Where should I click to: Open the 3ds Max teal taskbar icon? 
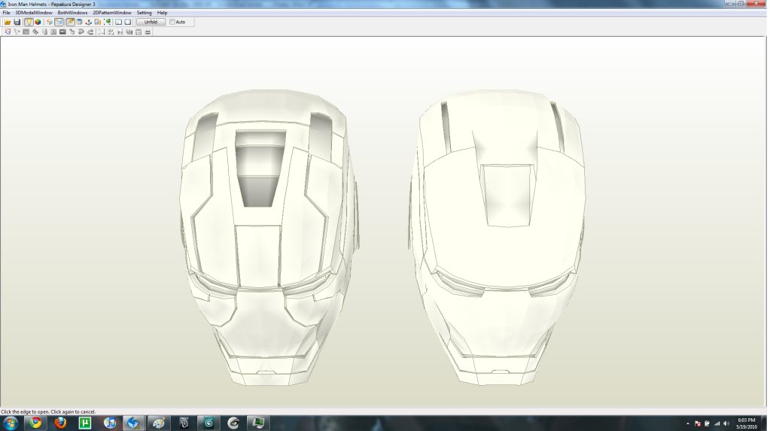[208, 423]
